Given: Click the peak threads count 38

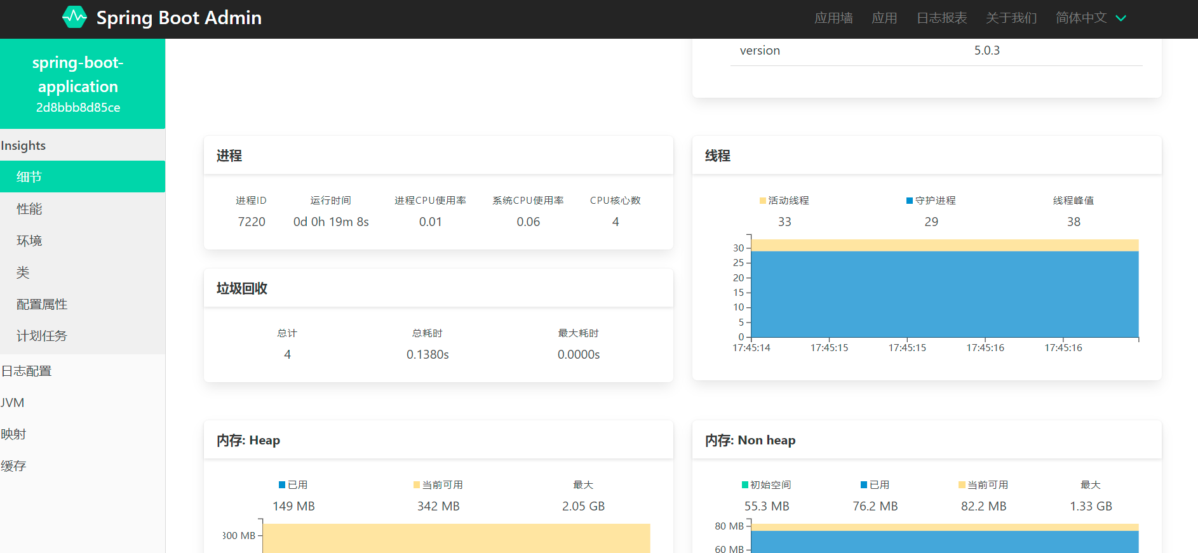Looking at the screenshot, I should coord(1073,222).
